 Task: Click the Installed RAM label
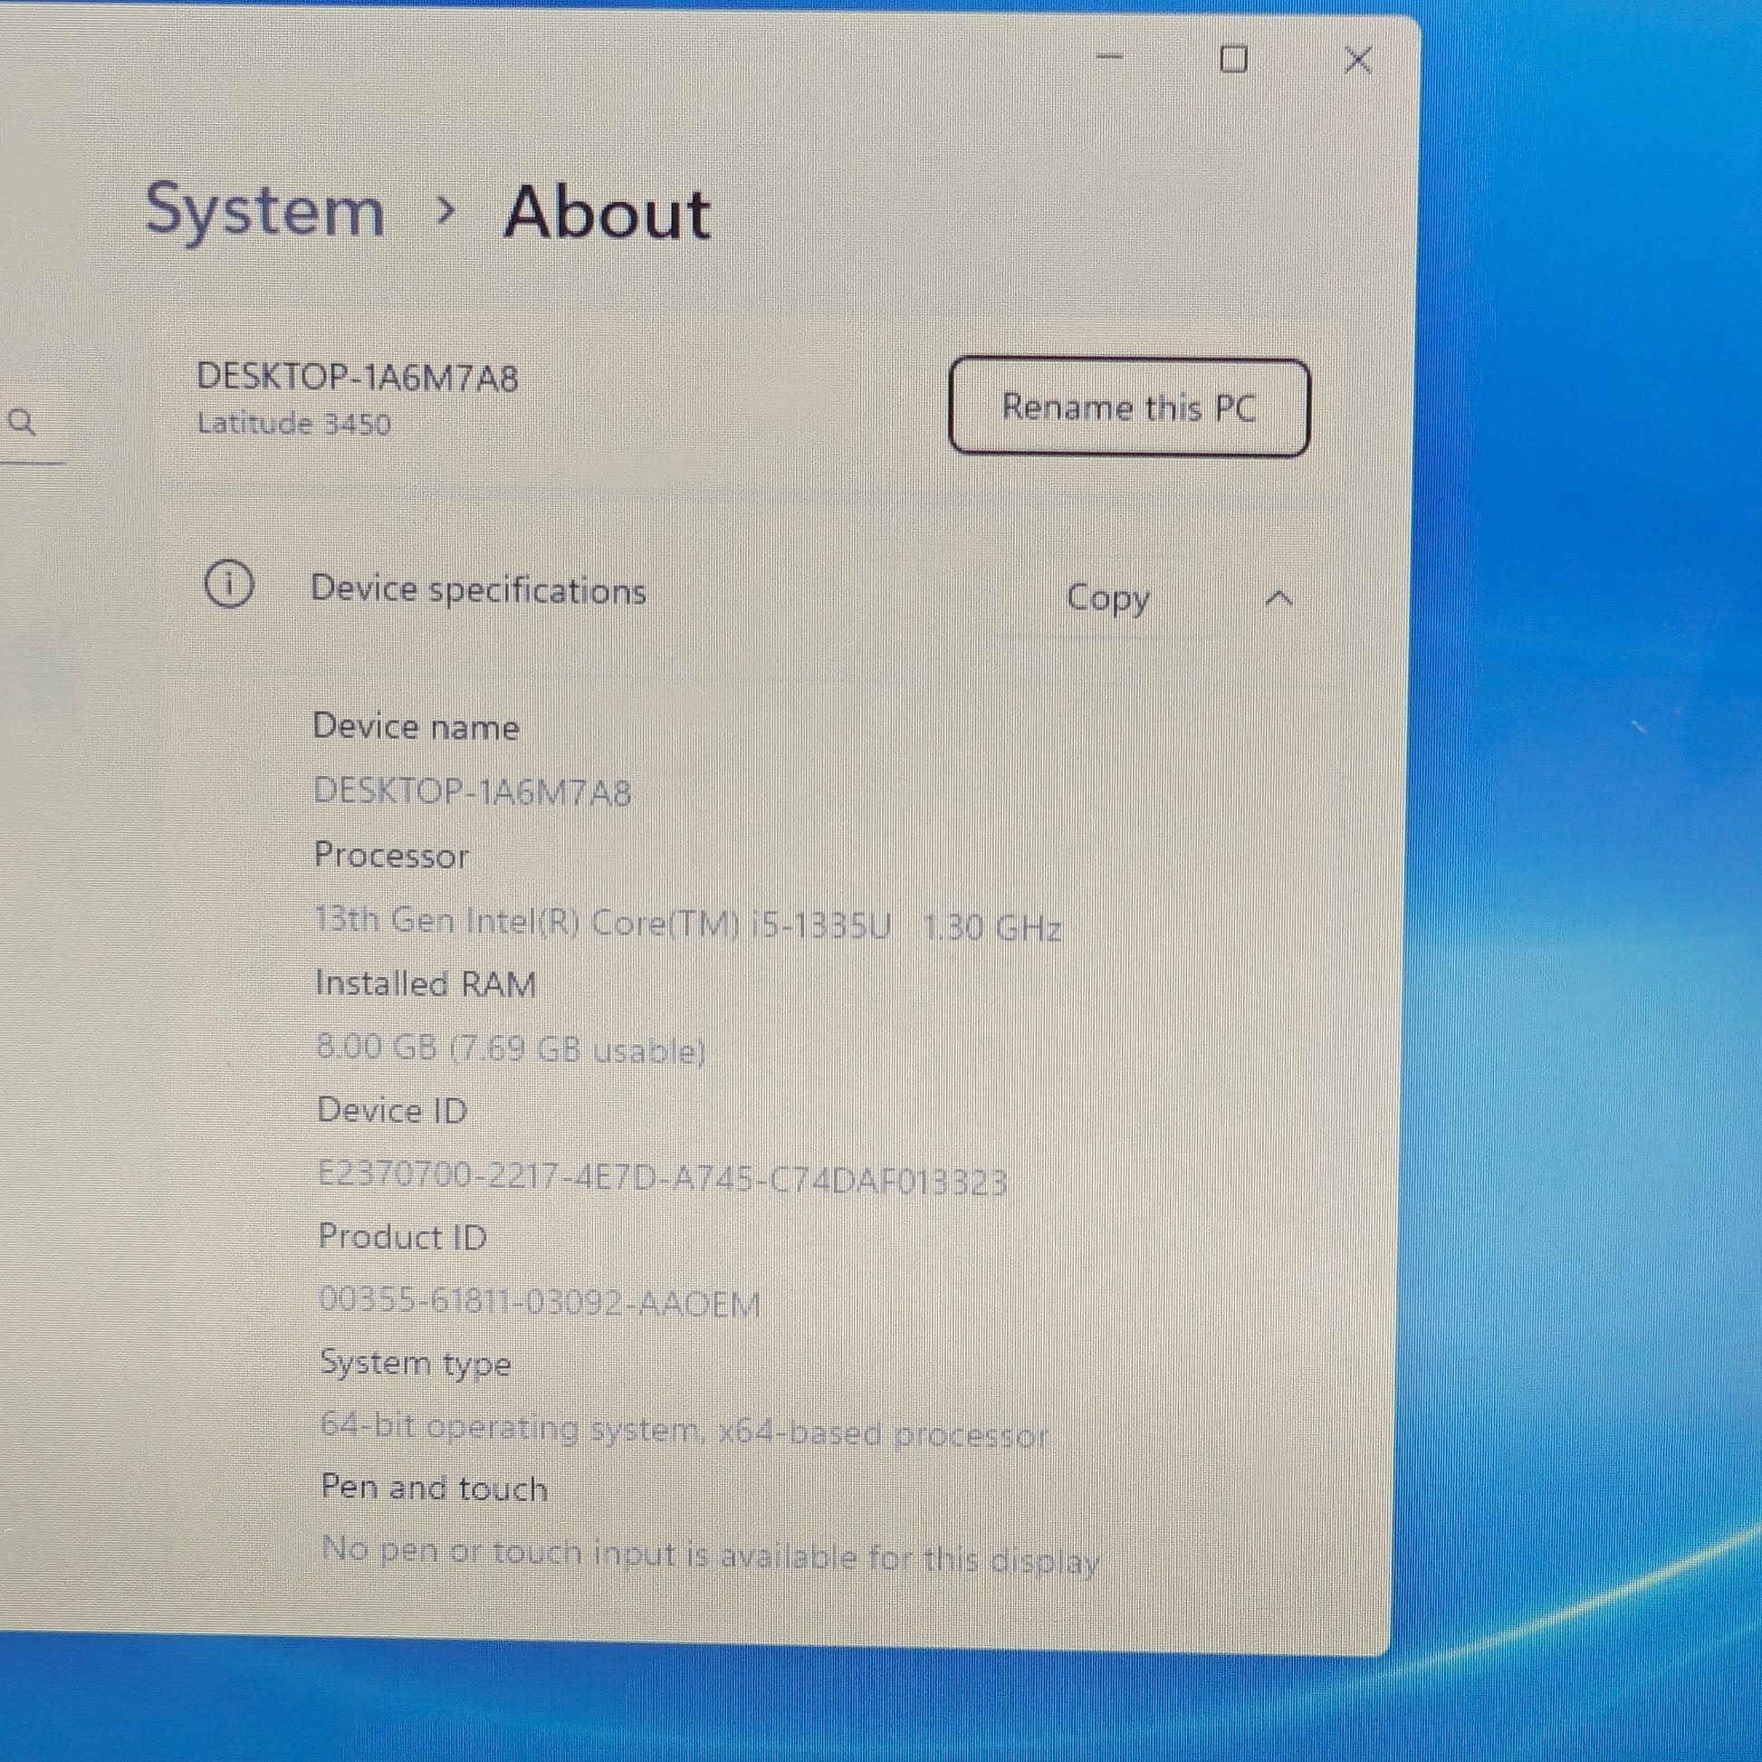click(426, 984)
